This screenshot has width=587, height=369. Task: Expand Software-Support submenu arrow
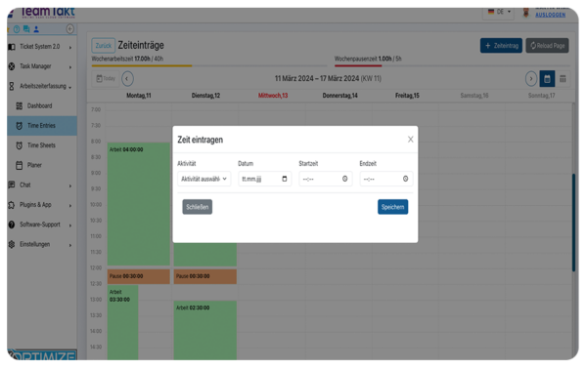pos(70,225)
